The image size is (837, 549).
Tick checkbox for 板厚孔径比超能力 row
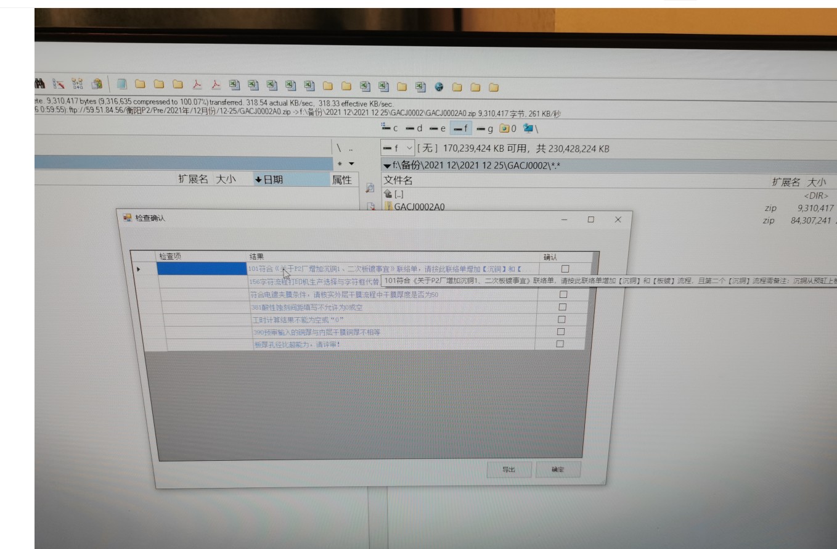coord(560,344)
